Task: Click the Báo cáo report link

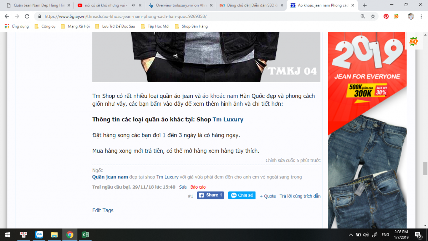Action: click(198, 187)
